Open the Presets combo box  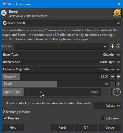pos(61,46)
